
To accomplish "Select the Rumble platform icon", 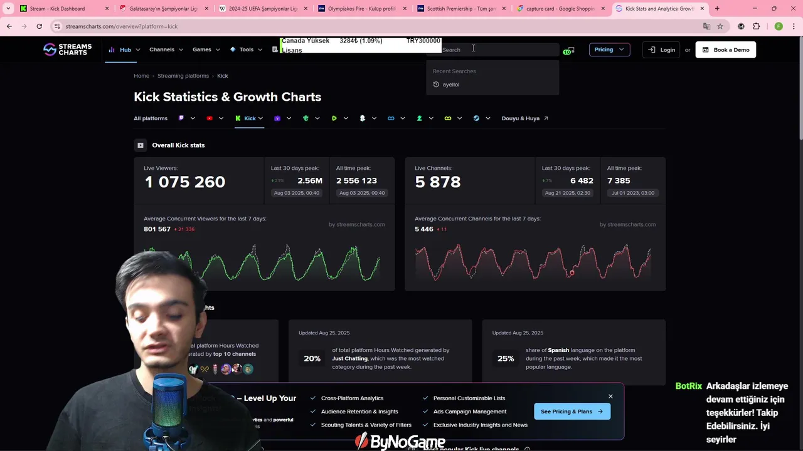I will click(334, 118).
